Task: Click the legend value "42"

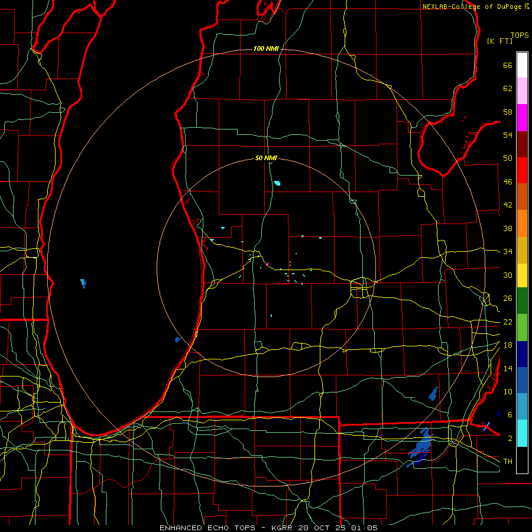Action: click(x=508, y=205)
